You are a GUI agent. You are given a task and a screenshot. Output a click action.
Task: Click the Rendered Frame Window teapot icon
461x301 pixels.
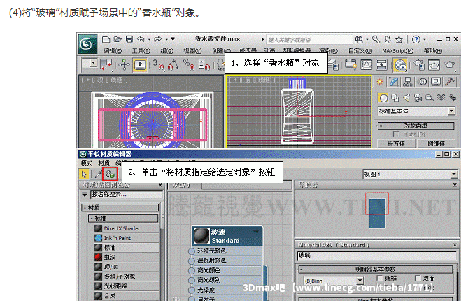click(434, 64)
